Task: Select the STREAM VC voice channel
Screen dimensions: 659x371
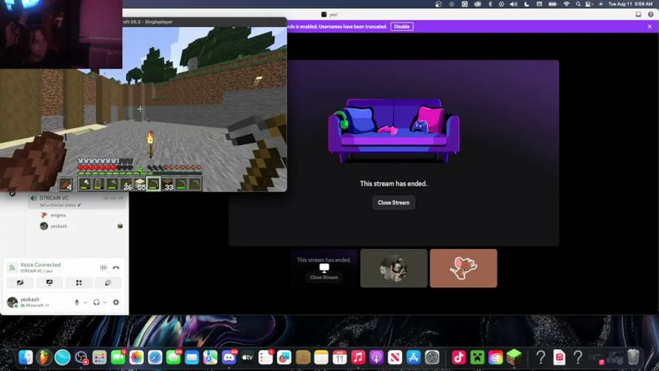Action: 76,200
